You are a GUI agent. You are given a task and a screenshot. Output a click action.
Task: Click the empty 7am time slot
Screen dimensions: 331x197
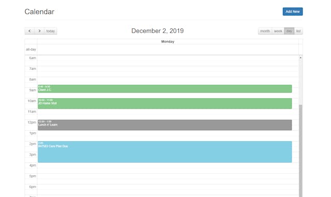[168, 71]
